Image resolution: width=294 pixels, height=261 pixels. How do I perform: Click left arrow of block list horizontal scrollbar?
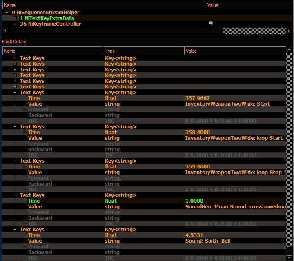[5, 31]
